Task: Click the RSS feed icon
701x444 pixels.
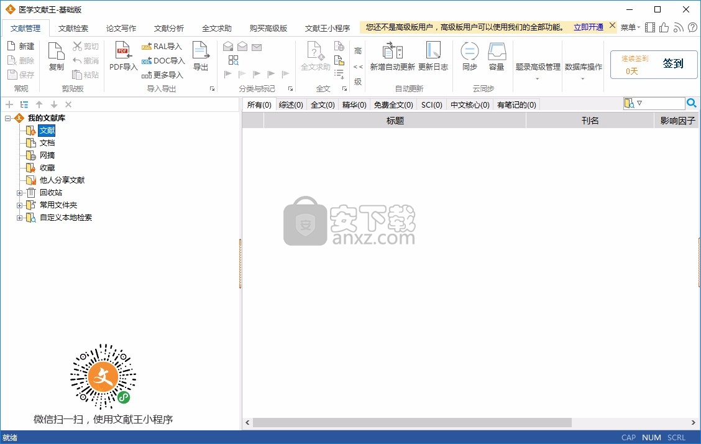Action: (679, 28)
